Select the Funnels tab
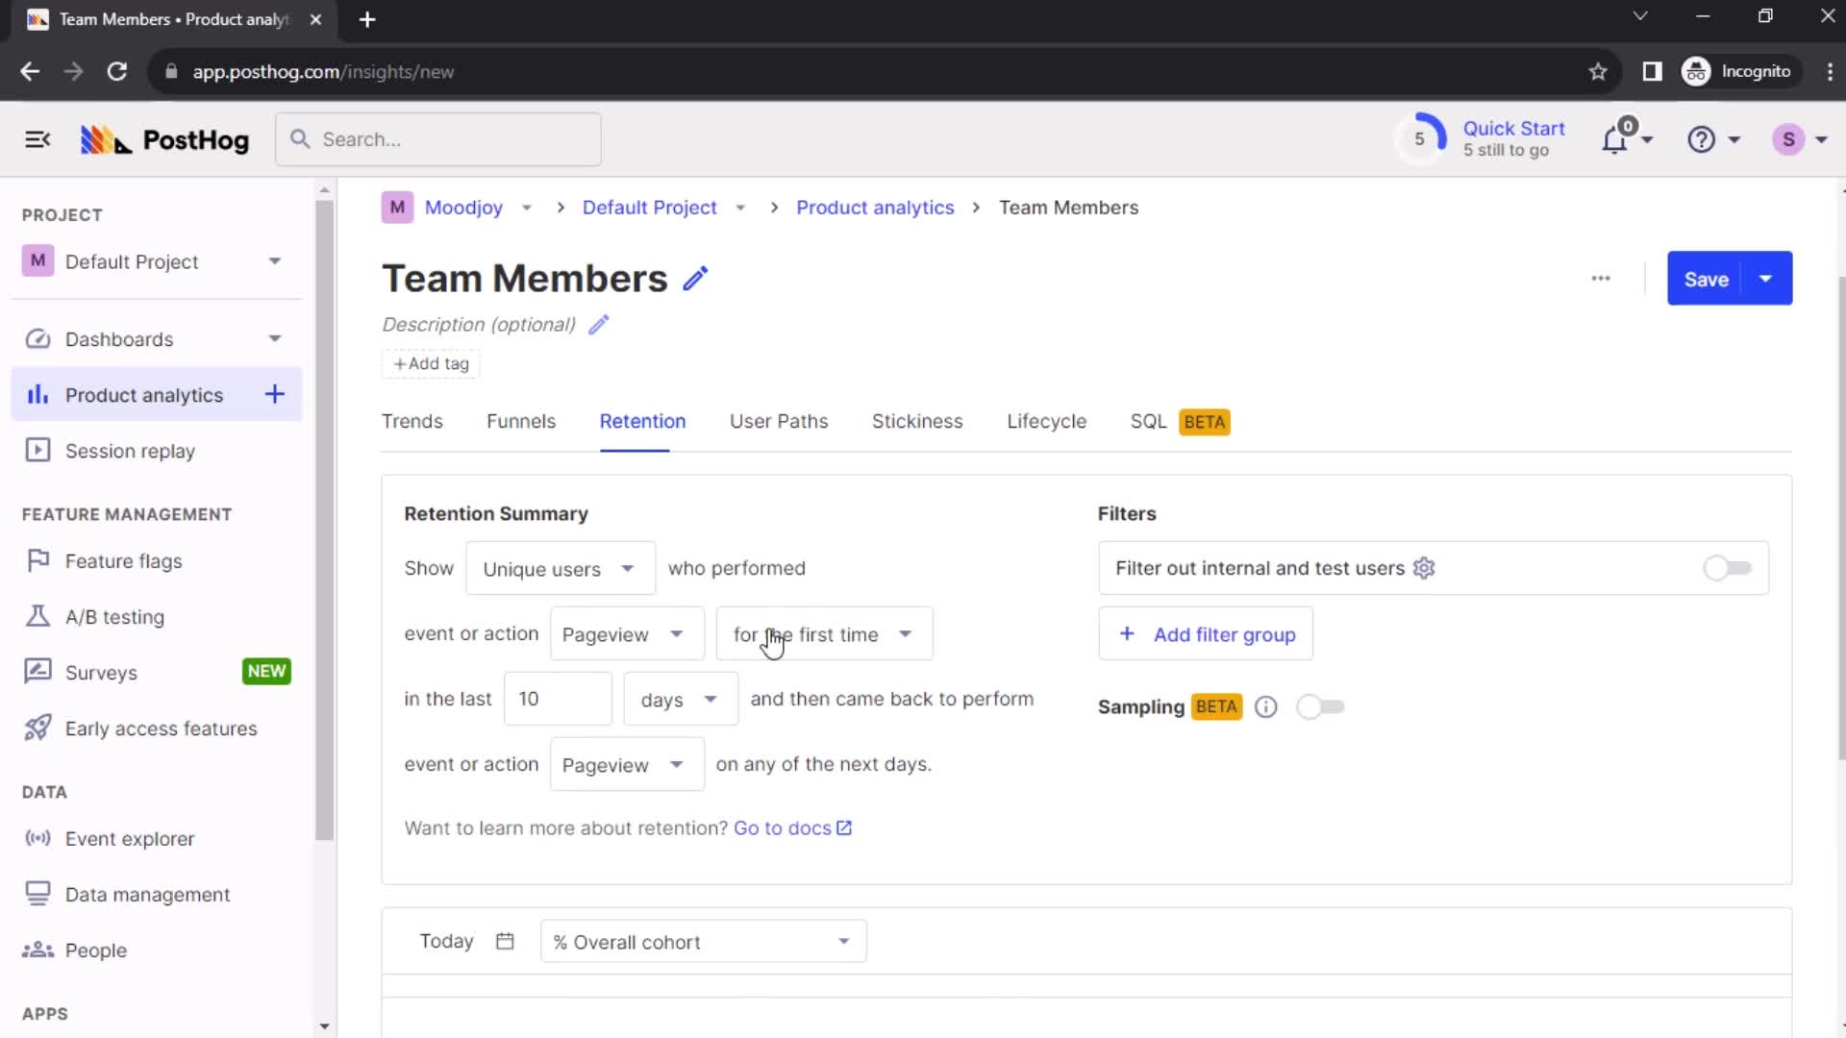 [x=521, y=421]
